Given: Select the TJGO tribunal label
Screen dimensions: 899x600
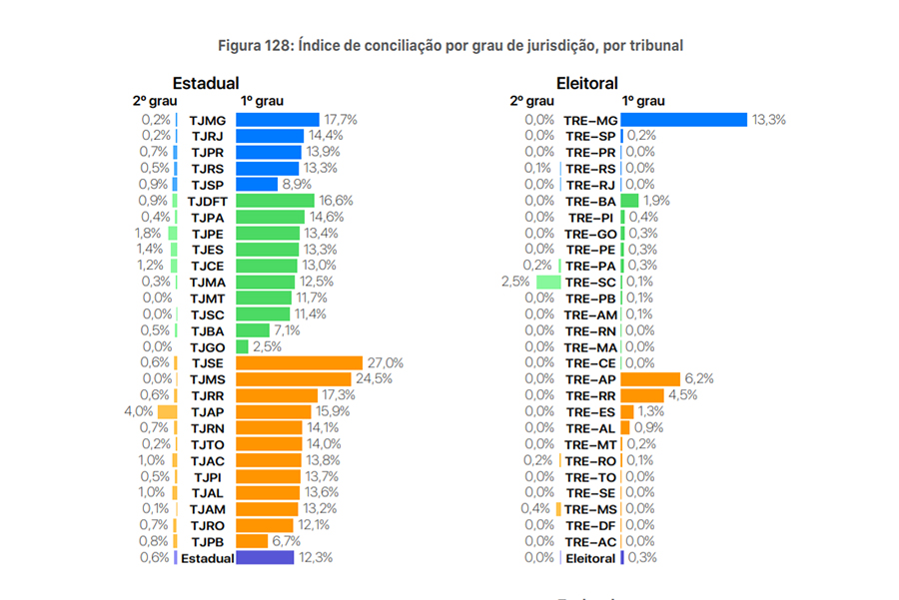Looking at the screenshot, I should coord(207,346).
